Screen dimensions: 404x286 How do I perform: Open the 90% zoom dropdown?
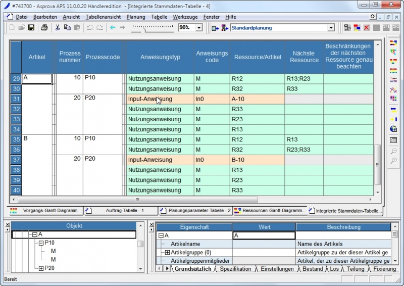point(198,27)
